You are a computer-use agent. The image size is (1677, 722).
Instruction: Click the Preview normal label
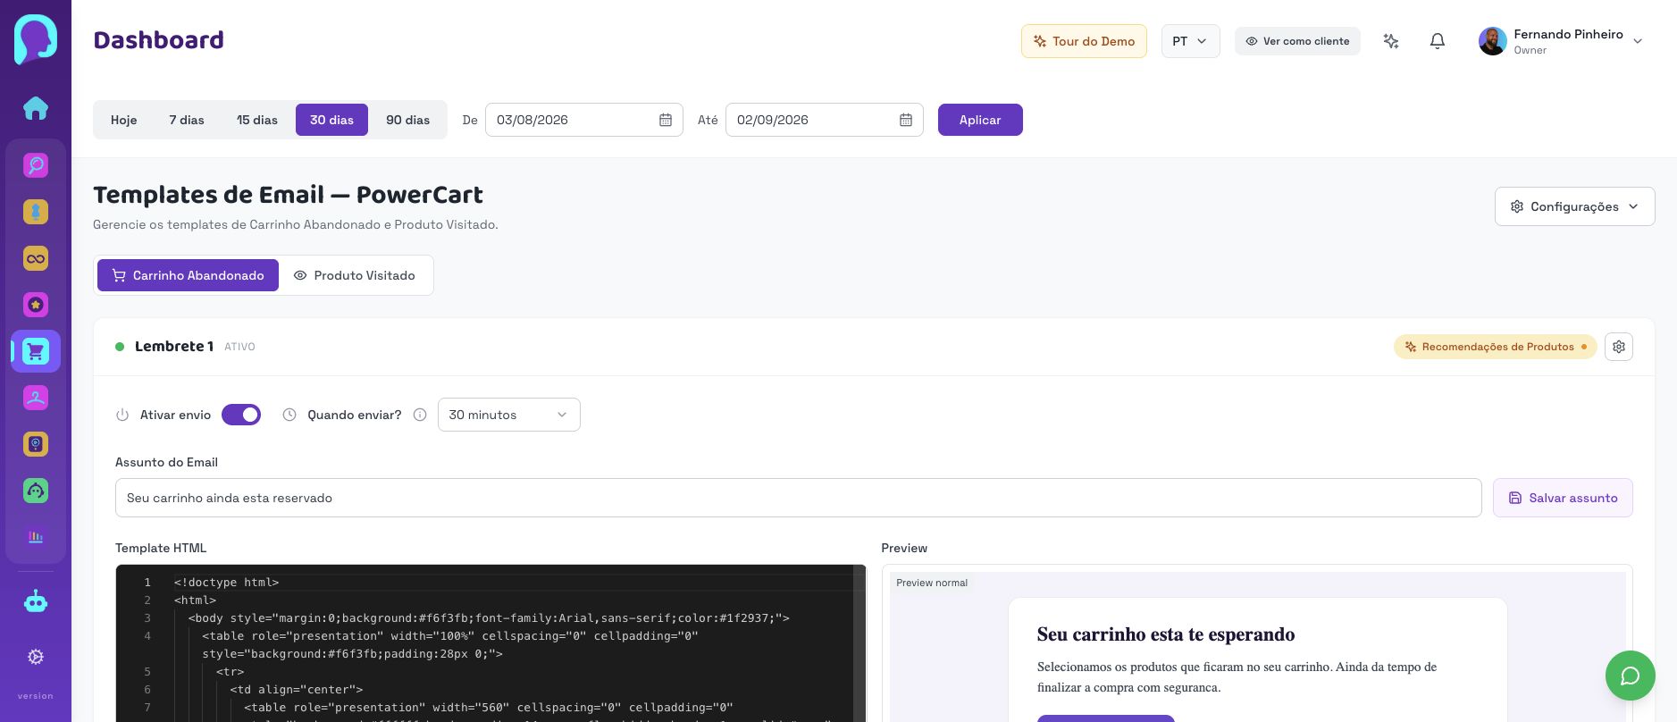[x=932, y=583]
